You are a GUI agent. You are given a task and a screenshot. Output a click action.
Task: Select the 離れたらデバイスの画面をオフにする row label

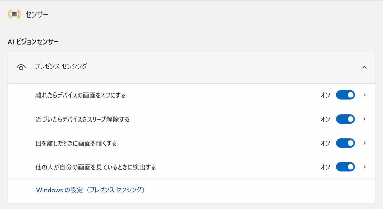pyautogui.click(x=81, y=95)
